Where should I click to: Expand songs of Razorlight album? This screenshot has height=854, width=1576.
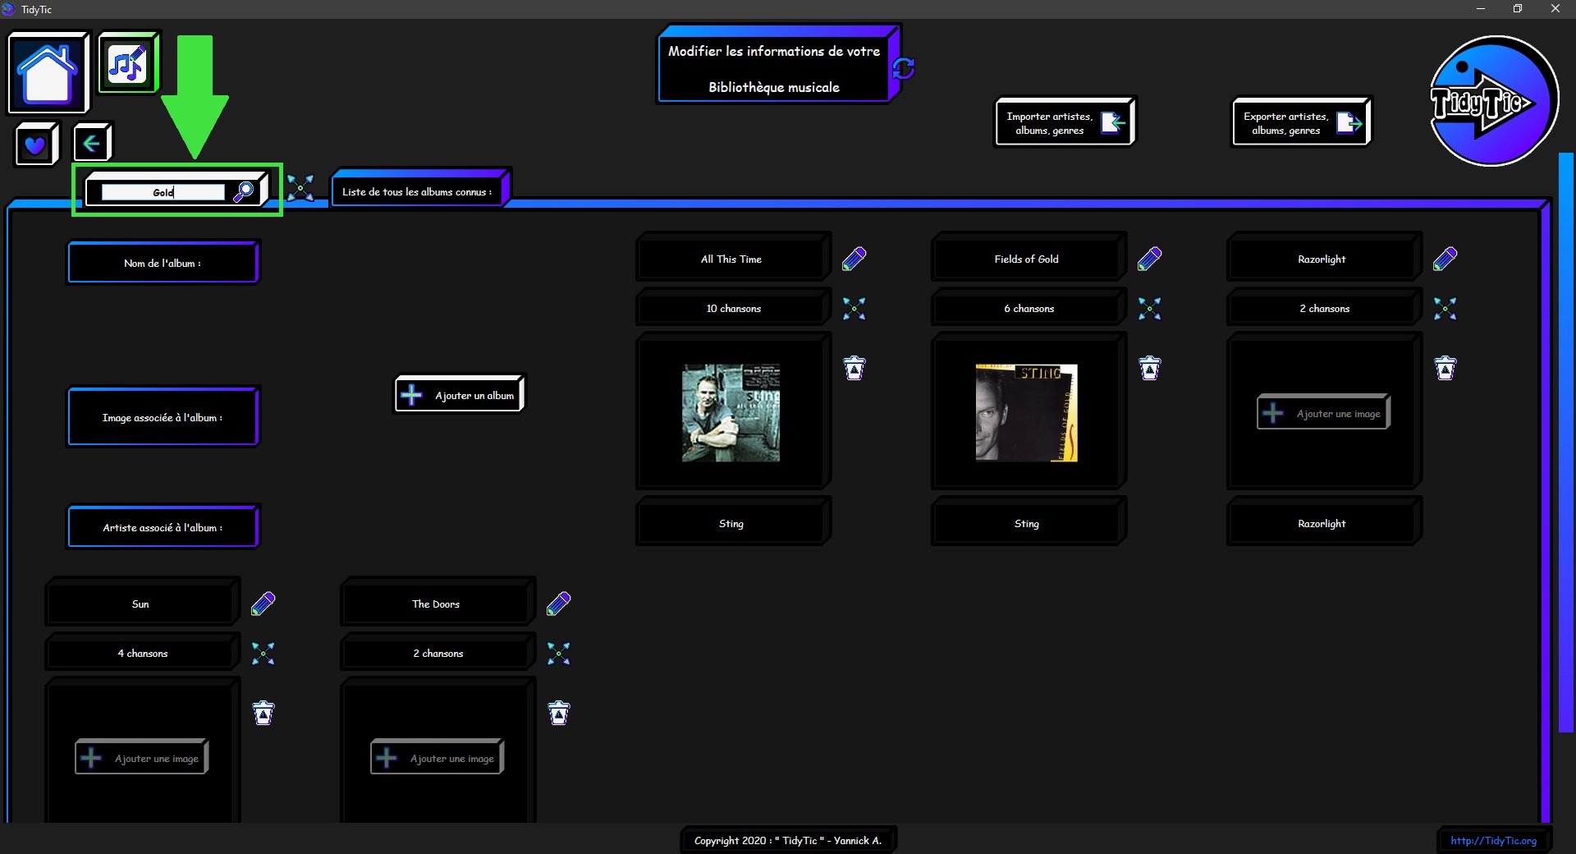click(1445, 309)
